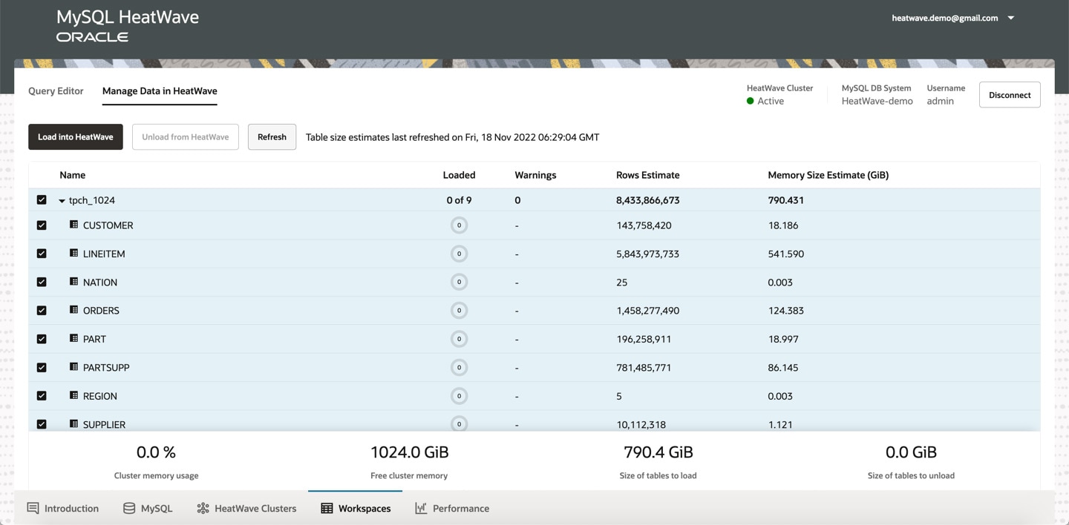The image size is (1069, 525).
Task: Uncheck the tpch_1024 schema checkbox
Action: pyautogui.click(x=42, y=199)
